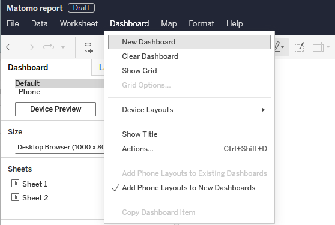Click the Sheets section heading

click(20, 169)
